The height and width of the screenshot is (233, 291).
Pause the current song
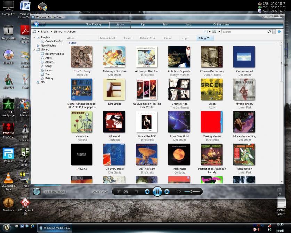[157, 191]
